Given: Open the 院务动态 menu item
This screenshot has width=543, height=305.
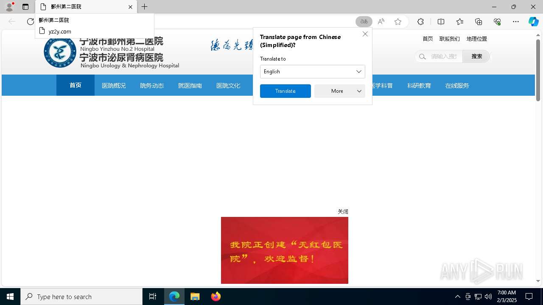Looking at the screenshot, I should point(152,86).
